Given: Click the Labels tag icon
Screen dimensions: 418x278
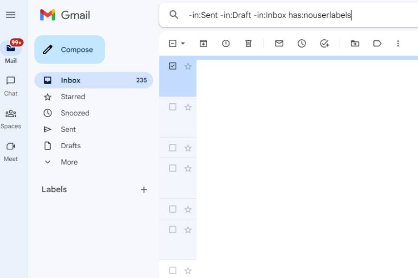Looking at the screenshot, I should click(x=378, y=44).
